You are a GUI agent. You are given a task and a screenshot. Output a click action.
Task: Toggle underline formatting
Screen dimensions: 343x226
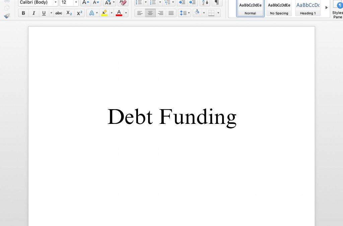[x=44, y=13]
